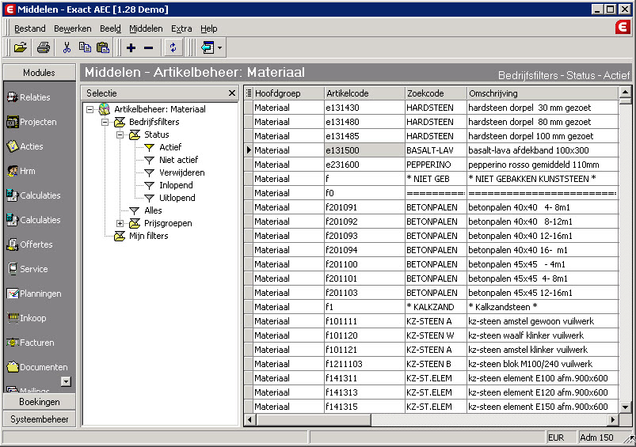Screen dimensions: 636x447
Task: Click the Paste clipboard icon
Action: (x=103, y=47)
